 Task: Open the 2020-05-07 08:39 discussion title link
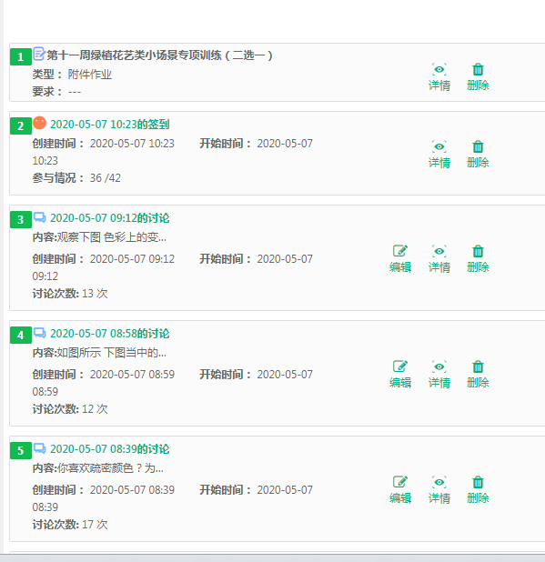[x=110, y=448]
